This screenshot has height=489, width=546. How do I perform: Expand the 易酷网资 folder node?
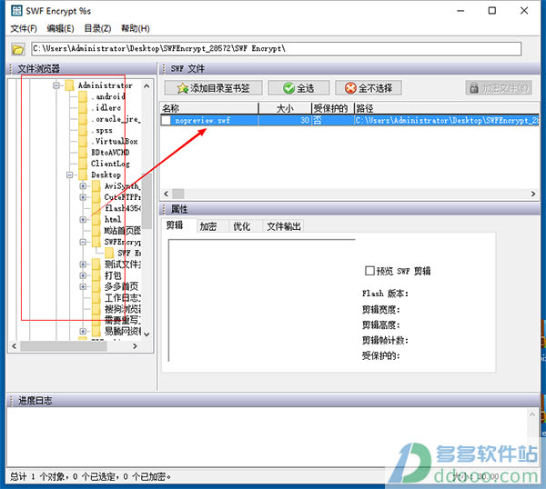point(83,331)
